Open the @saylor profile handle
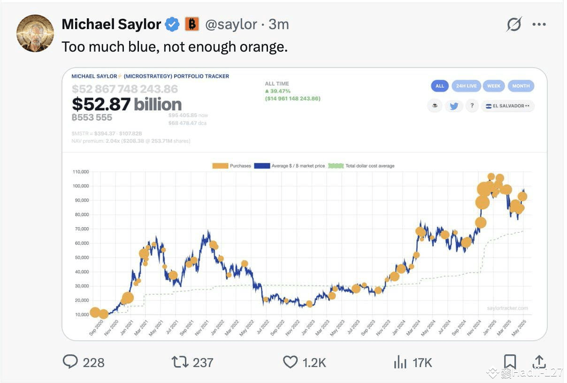Screen dimensions: 567x383 pos(230,24)
